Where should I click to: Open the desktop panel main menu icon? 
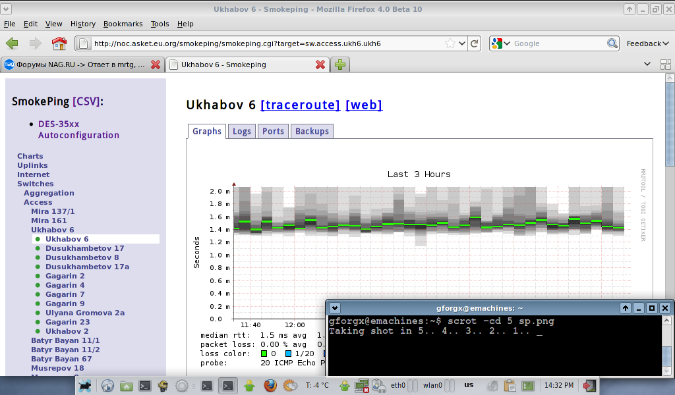(x=84, y=386)
